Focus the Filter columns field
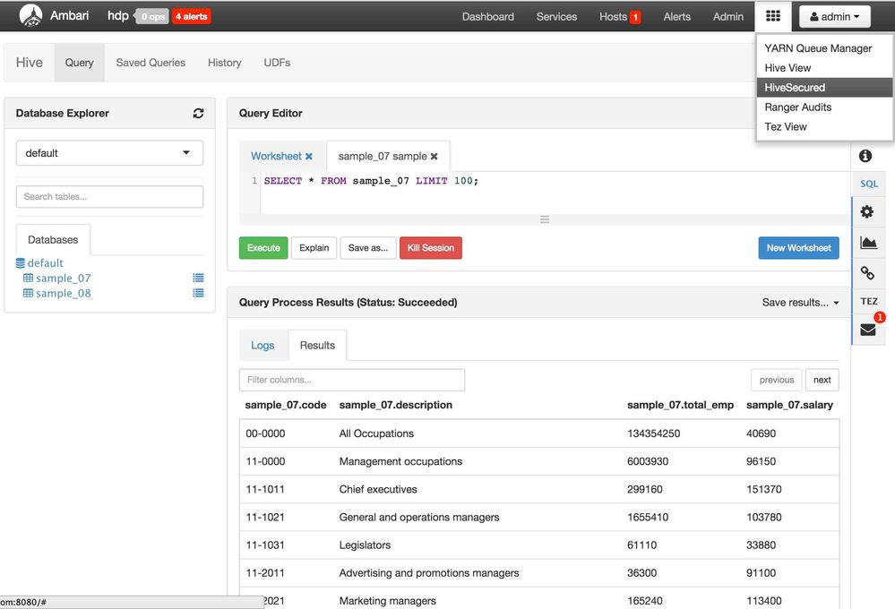The image size is (895, 609). (x=351, y=380)
